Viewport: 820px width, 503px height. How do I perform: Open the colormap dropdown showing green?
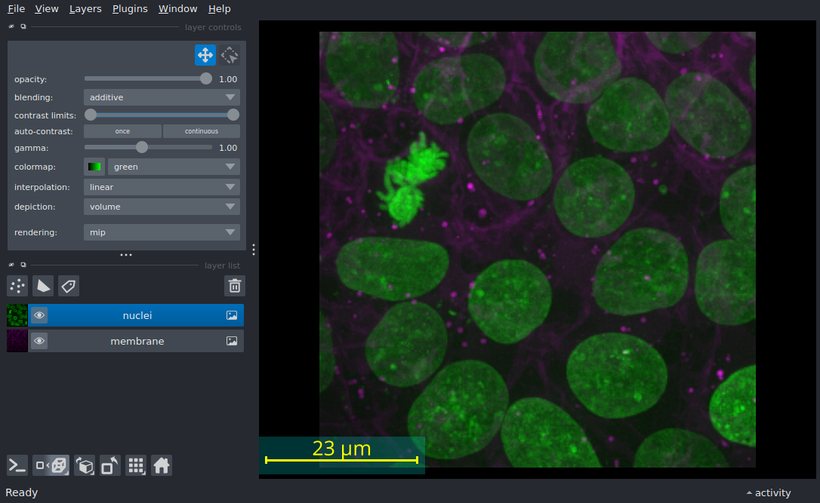(x=174, y=167)
